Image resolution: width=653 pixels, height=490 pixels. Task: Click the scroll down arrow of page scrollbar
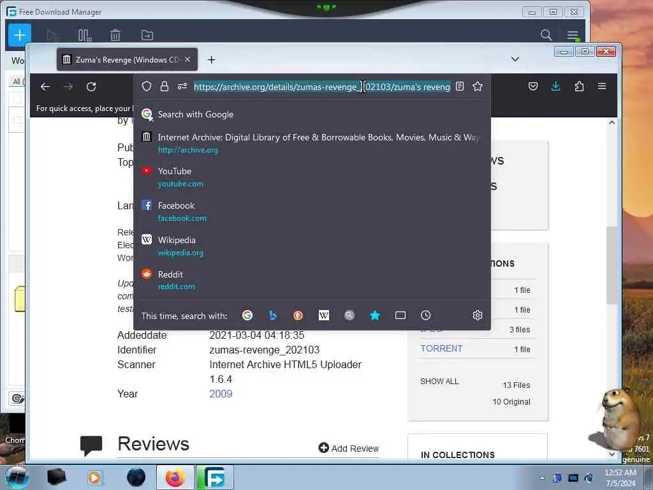point(612,454)
